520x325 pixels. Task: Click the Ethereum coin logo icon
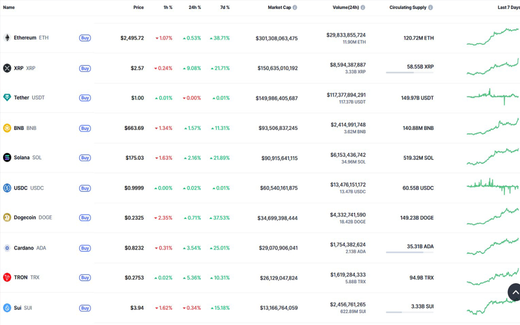(x=7, y=38)
